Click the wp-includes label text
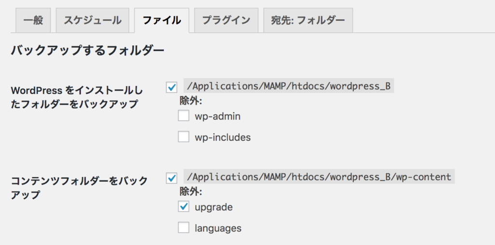495x245 pixels. pos(222,137)
